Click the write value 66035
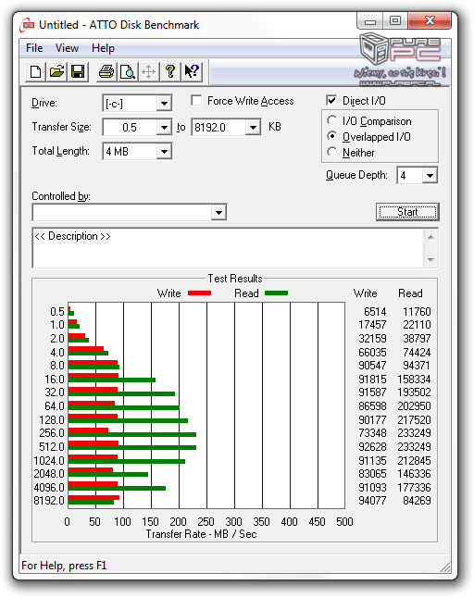Screen dimensions: 474x598 click(x=372, y=352)
